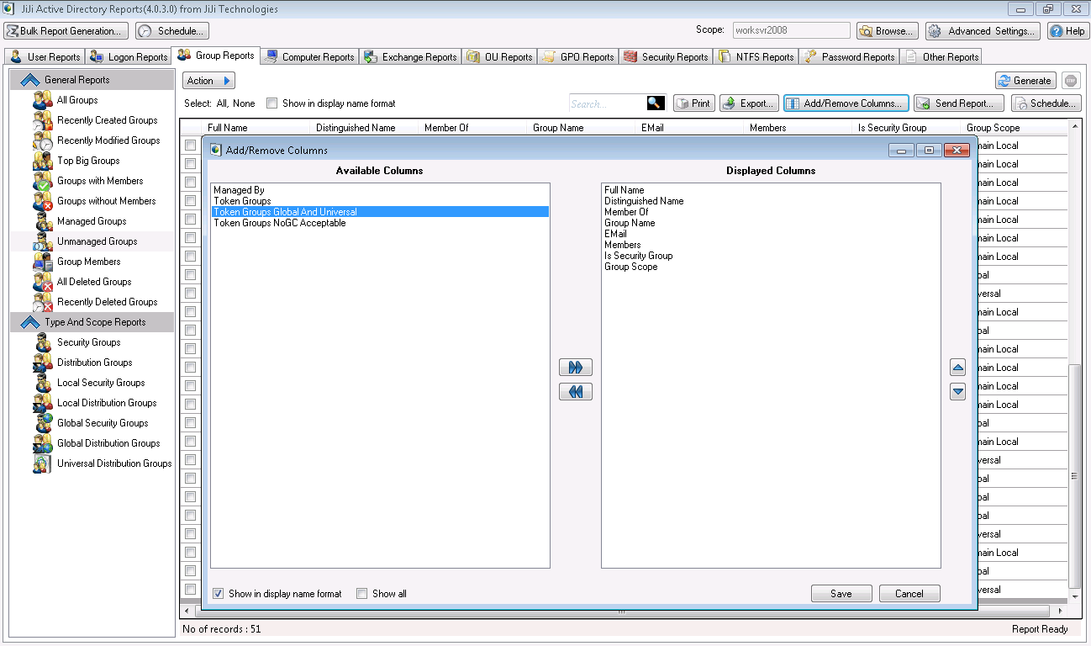The height and width of the screenshot is (646, 1091).
Task: Click Bulk Report Generation button
Action: click(x=66, y=31)
